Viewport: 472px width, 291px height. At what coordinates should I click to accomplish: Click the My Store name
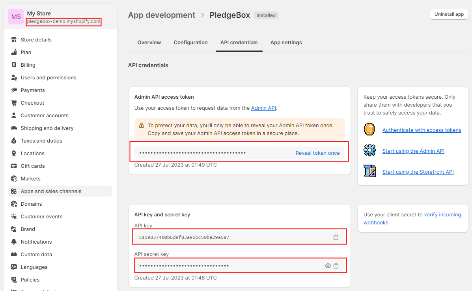(39, 13)
